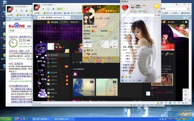
Task: Open 登录管家 in browser toolbar
Action: (186, 13)
